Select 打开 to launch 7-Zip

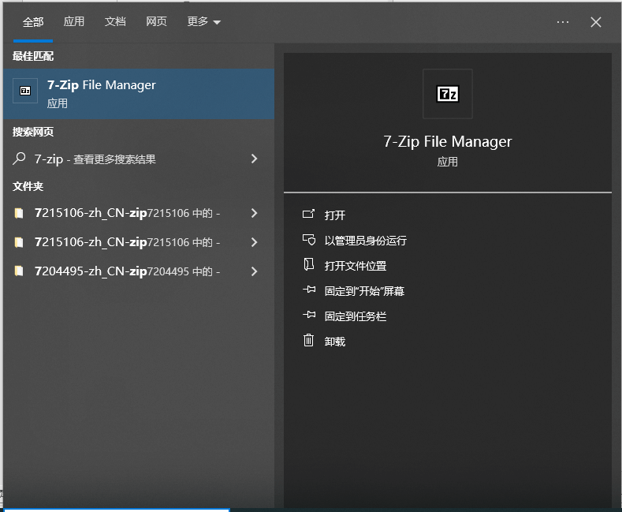pos(335,215)
